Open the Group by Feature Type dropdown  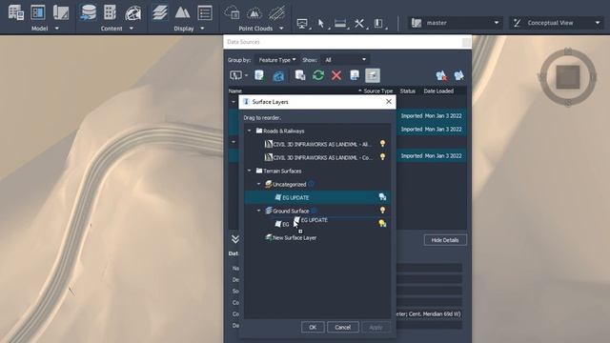pos(276,60)
